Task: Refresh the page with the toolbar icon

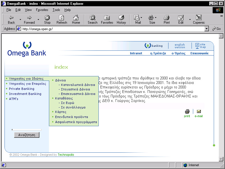Action: (x=62, y=19)
